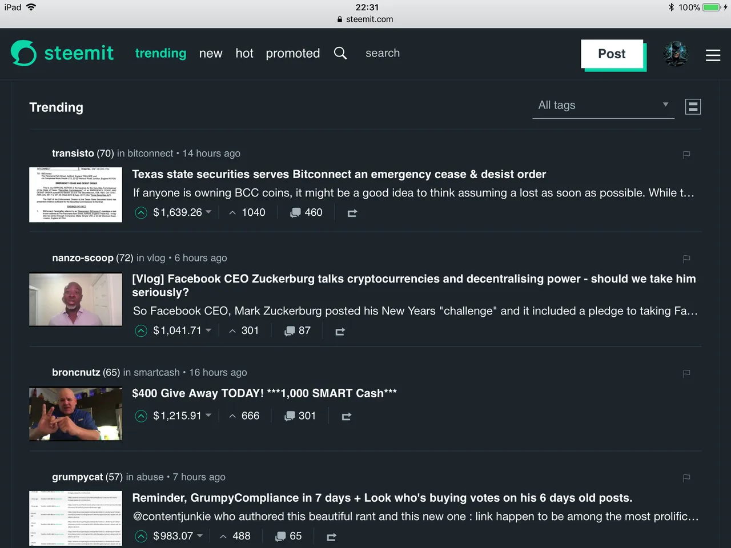Viewport: 731px width, 548px height.
Task: Open the grumpycat post thumbnail
Action: pyautogui.click(x=75, y=518)
